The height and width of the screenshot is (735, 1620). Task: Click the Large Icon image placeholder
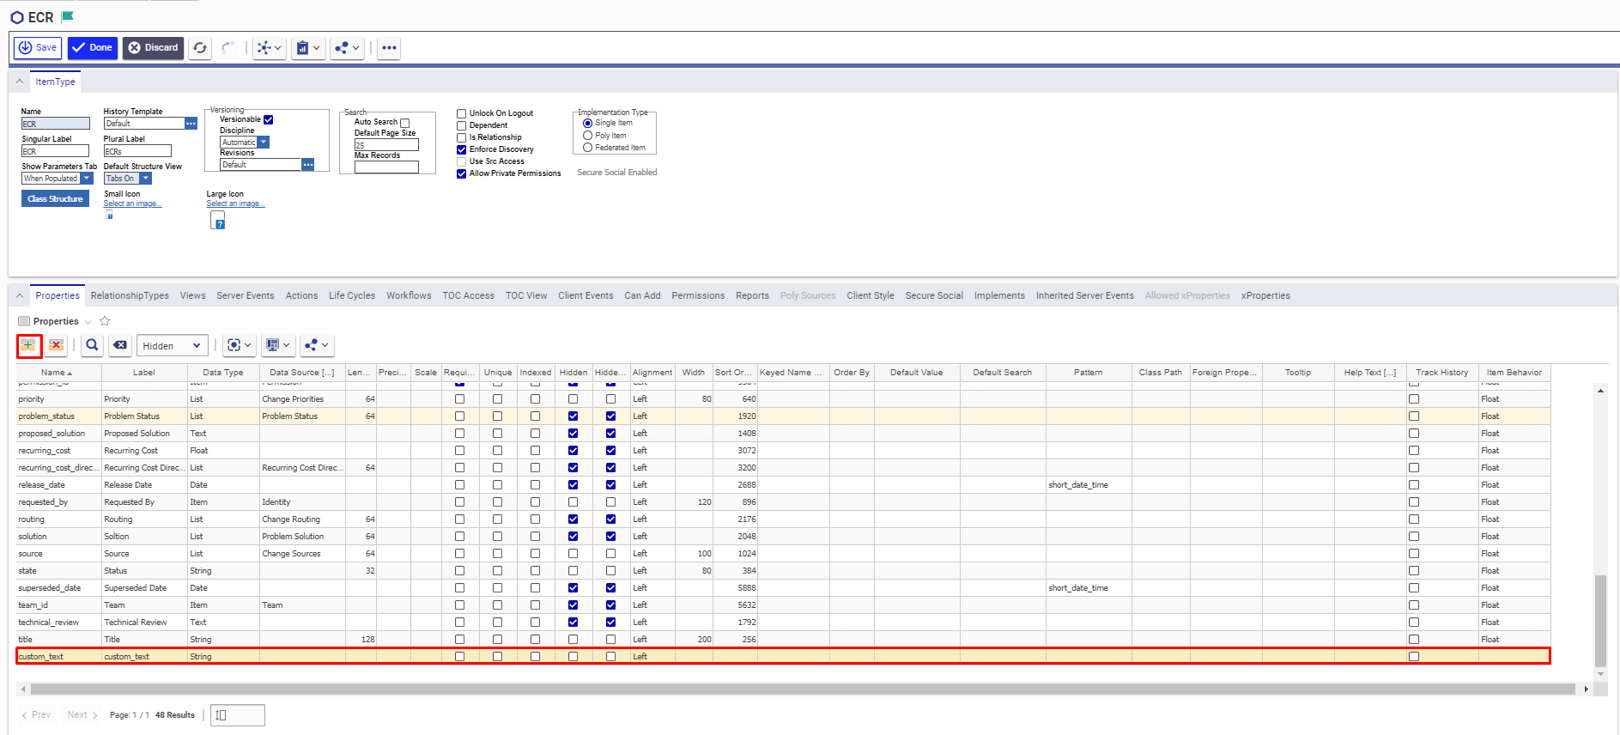218,221
